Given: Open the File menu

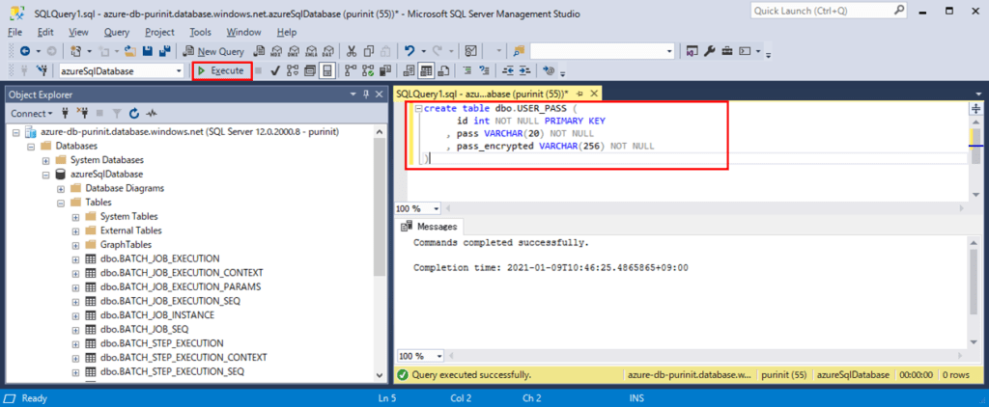Looking at the screenshot, I should pyautogui.click(x=15, y=32).
